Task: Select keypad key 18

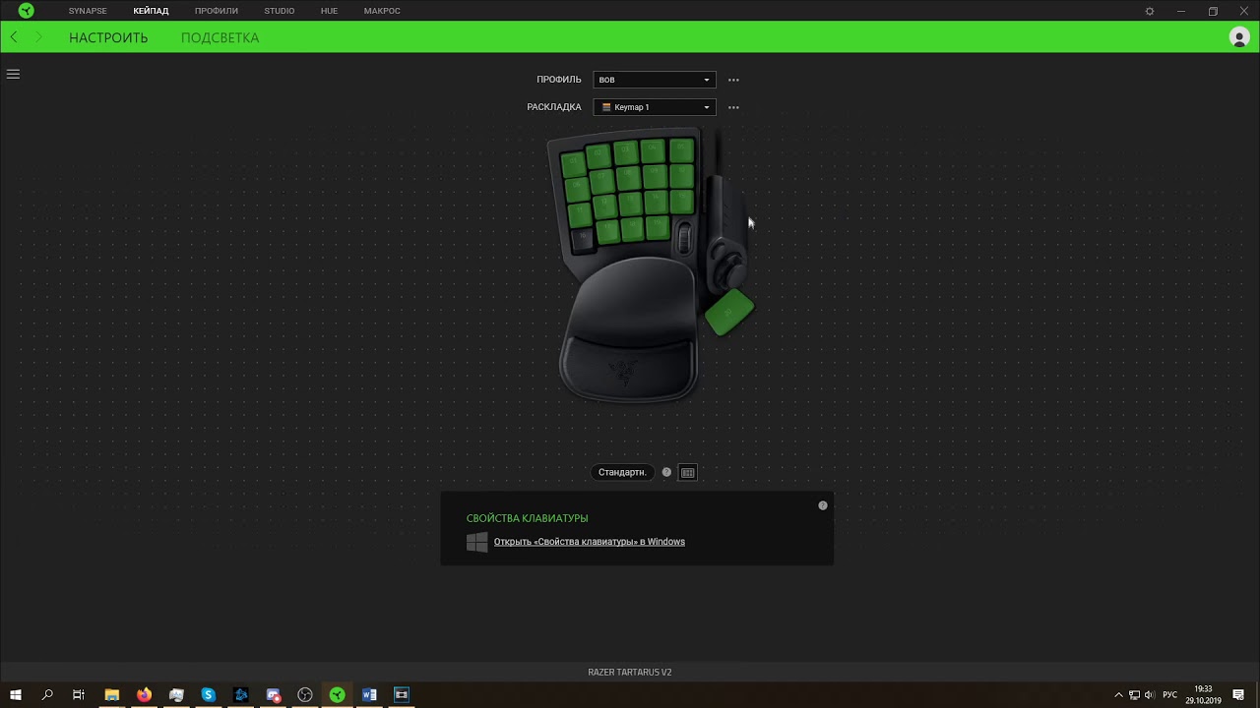Action: click(x=633, y=229)
